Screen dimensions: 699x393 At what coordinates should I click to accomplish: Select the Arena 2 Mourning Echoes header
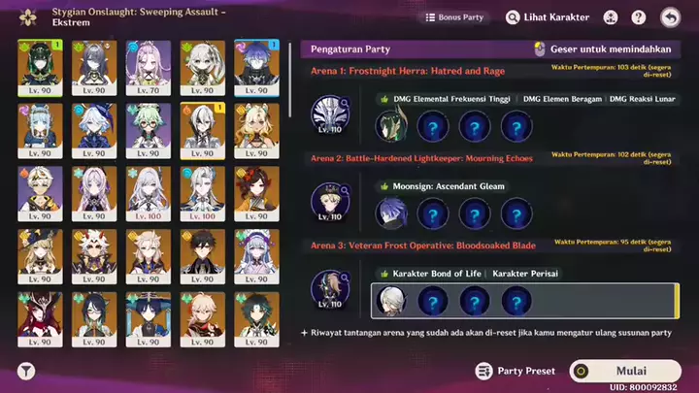pos(421,158)
